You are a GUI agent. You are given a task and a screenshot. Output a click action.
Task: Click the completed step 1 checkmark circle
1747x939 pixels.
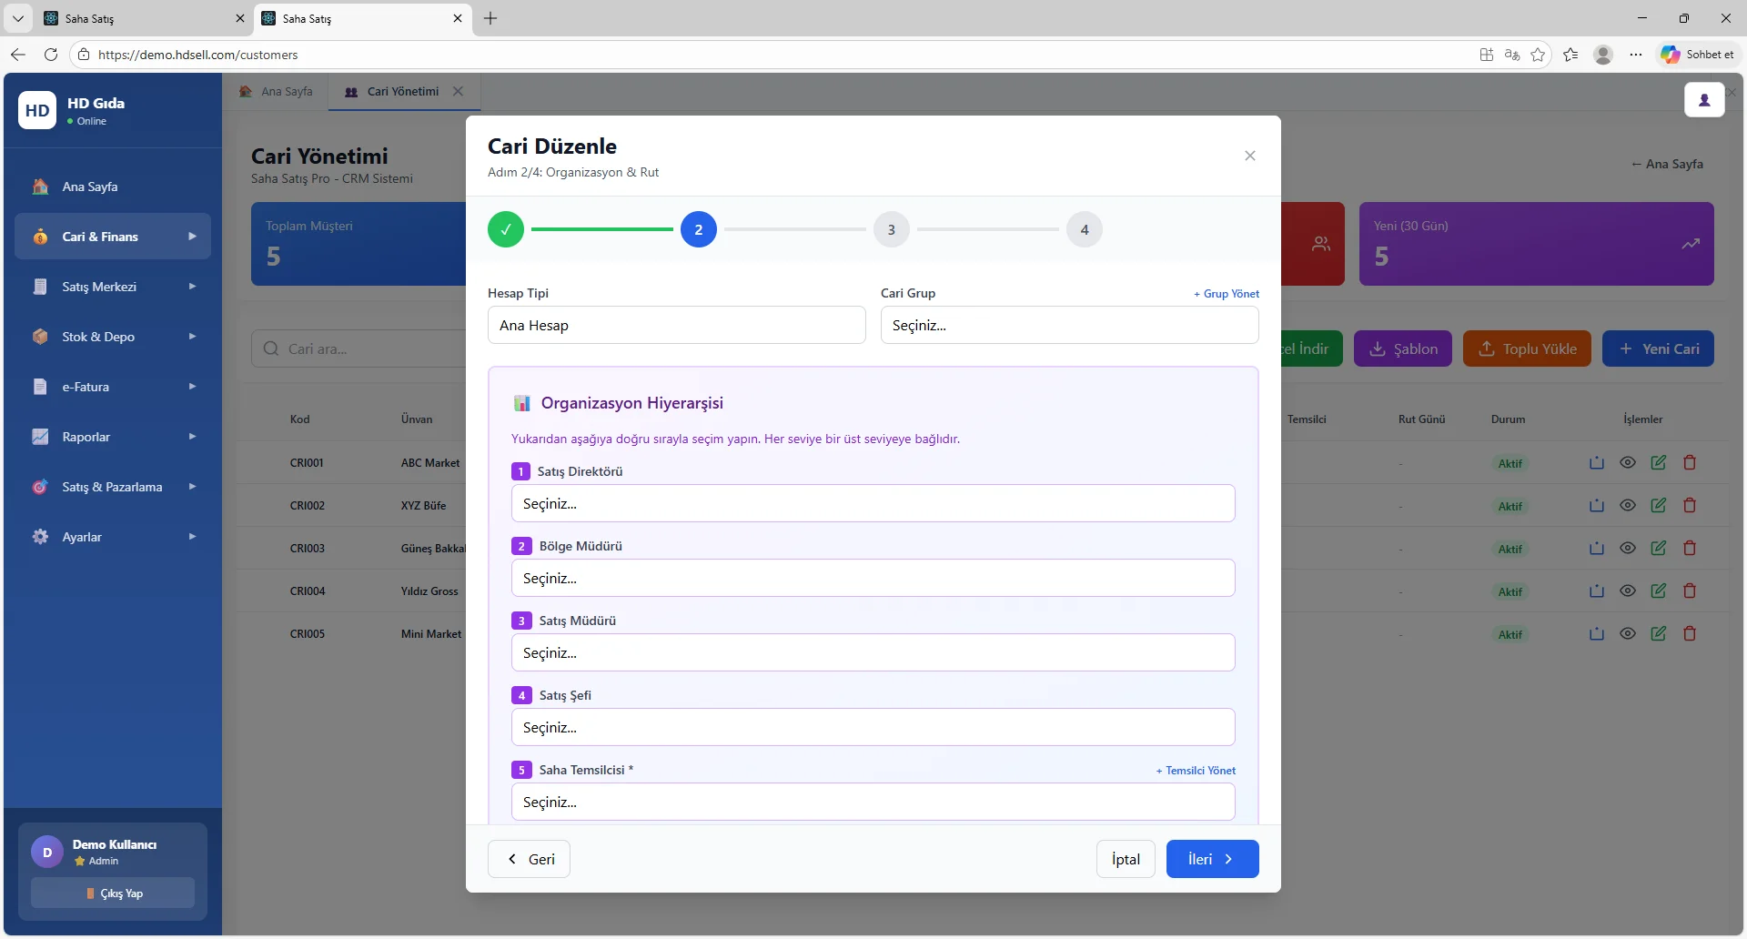coord(506,230)
